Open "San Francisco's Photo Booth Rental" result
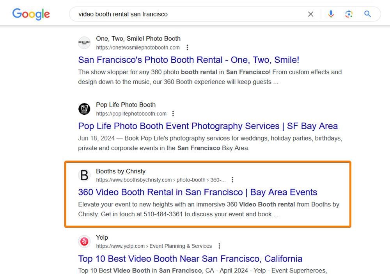 tap(188, 60)
